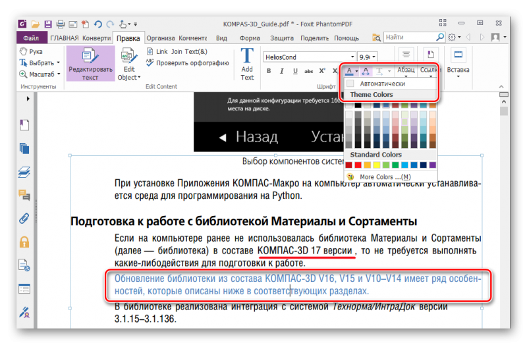Select Автоматически color option

pos(391,84)
